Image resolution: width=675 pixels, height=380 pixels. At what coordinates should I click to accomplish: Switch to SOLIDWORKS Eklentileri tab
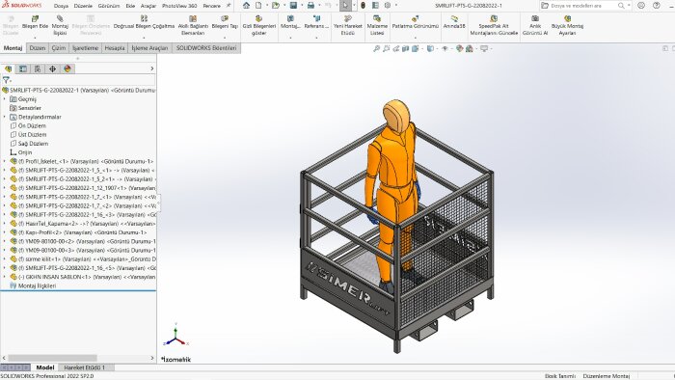[206, 48]
